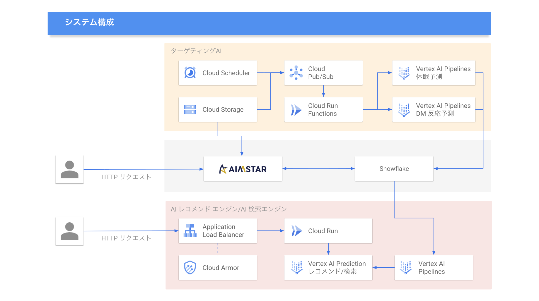Click bottom-section Vertex AI Pipelines icon

tap(406, 267)
